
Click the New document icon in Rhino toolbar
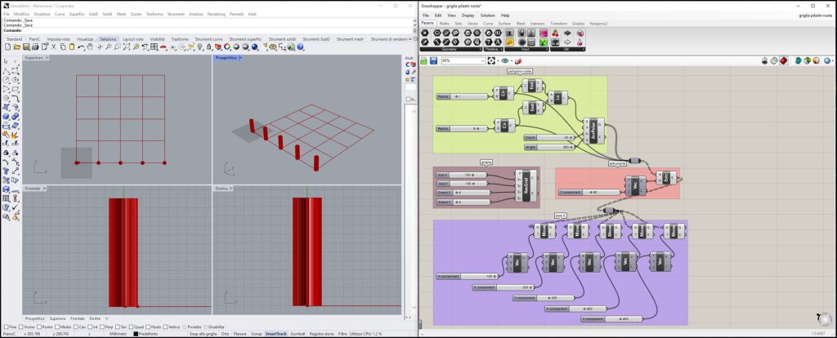7,47
